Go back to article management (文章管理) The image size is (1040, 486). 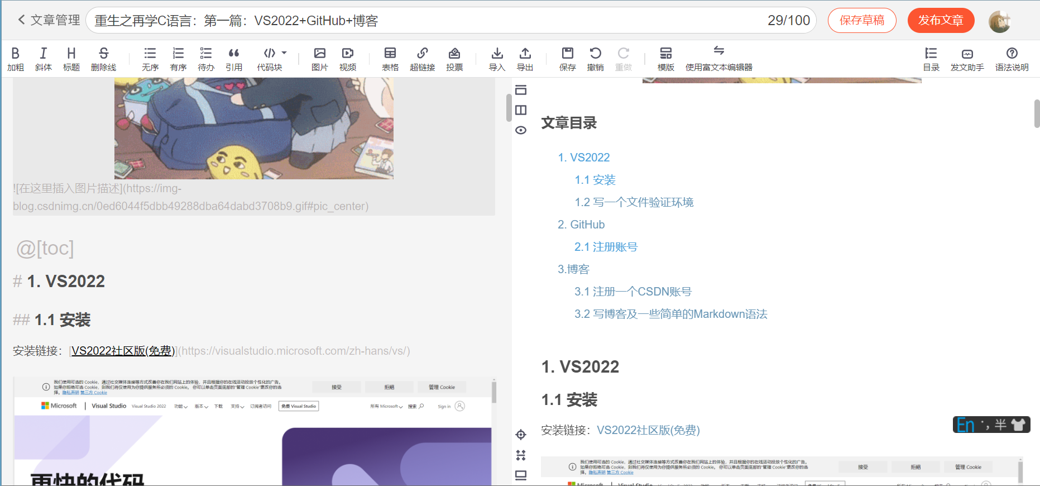(x=49, y=20)
